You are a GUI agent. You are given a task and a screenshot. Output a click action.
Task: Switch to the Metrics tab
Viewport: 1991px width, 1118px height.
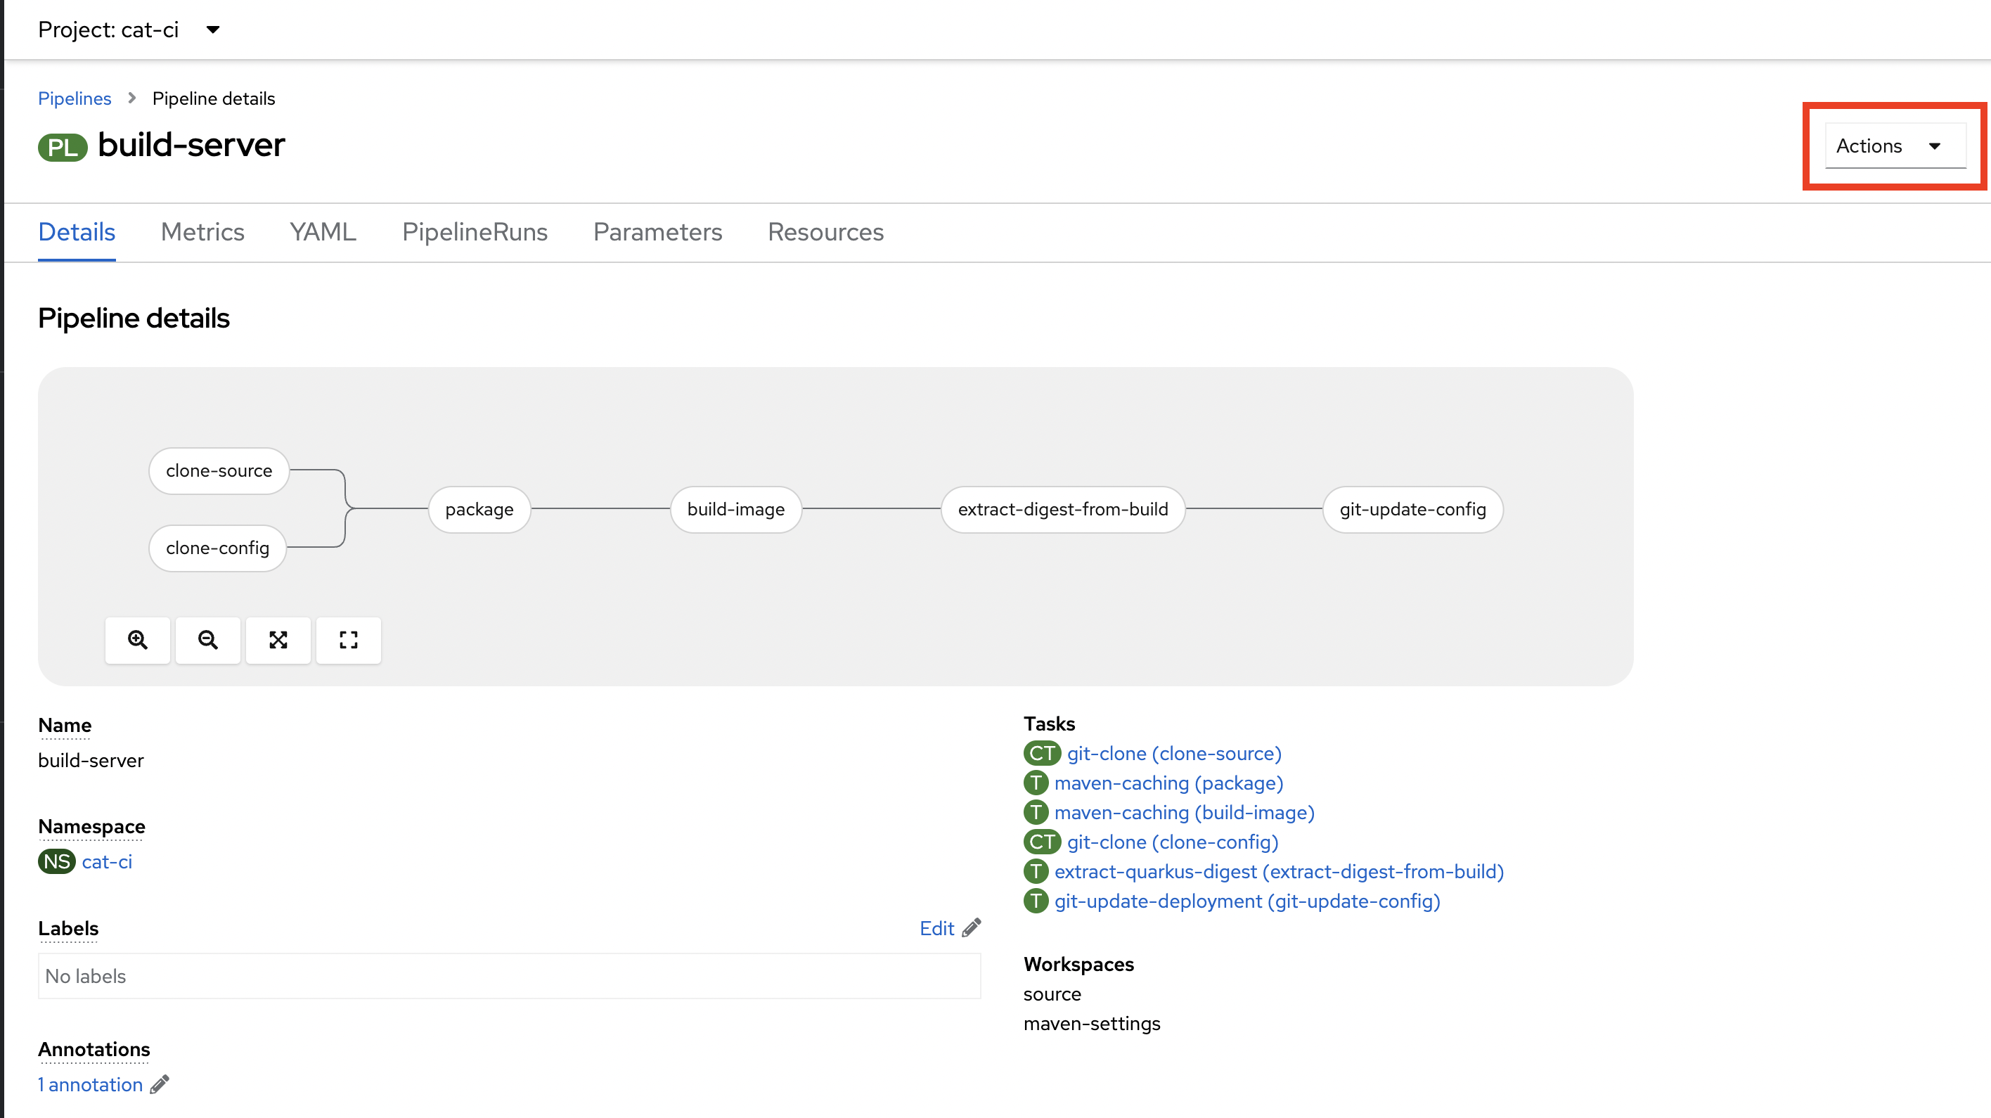[x=202, y=232]
